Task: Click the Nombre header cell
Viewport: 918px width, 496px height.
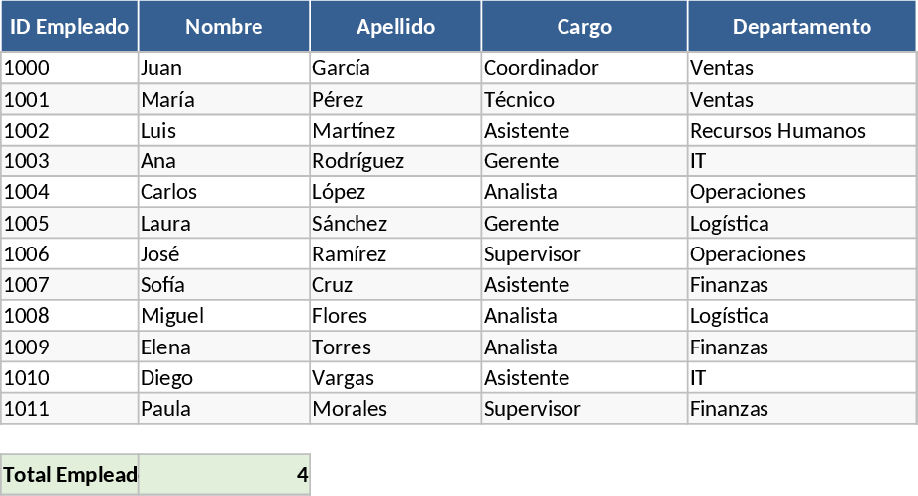Action: point(224,27)
